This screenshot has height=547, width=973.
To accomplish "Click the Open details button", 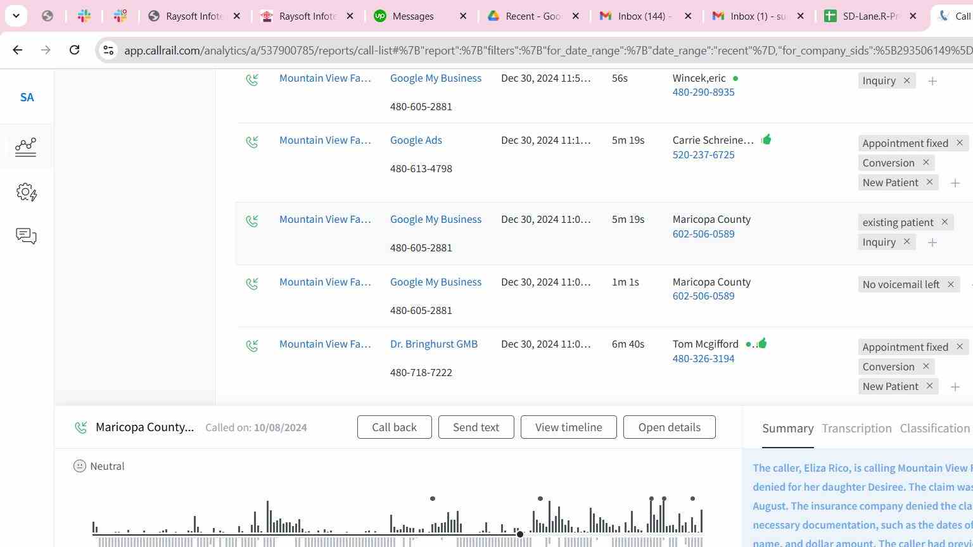I will [669, 427].
